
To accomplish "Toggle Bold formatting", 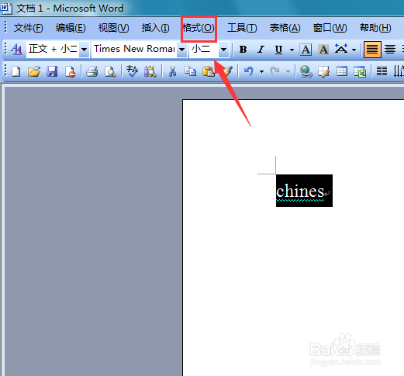I will point(243,50).
